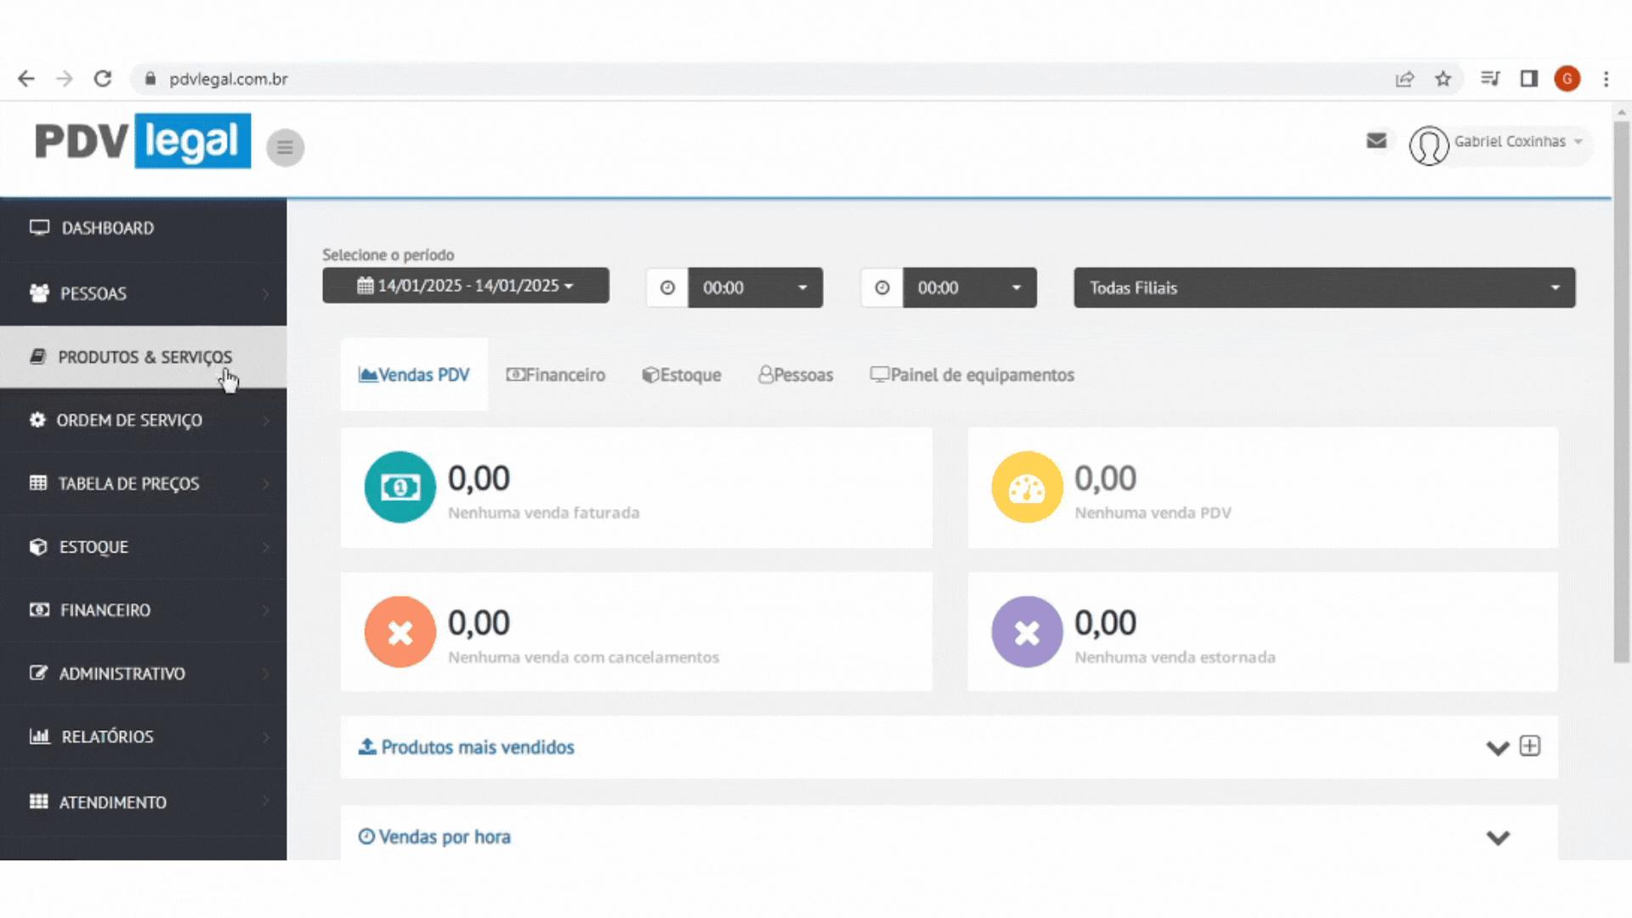Reload the page with browser refresh icon
The width and height of the screenshot is (1632, 918).
pyautogui.click(x=103, y=79)
